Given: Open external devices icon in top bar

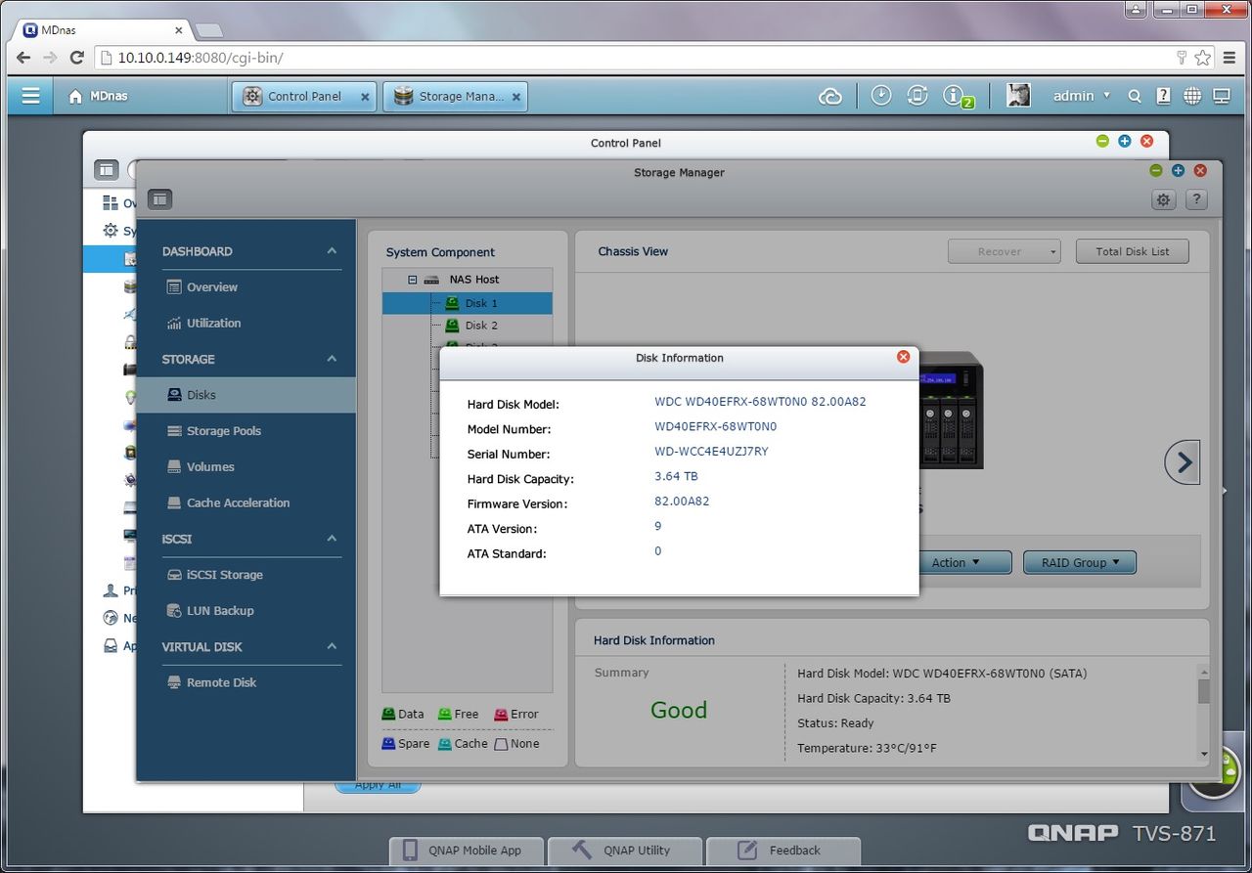Looking at the screenshot, I should tap(917, 96).
